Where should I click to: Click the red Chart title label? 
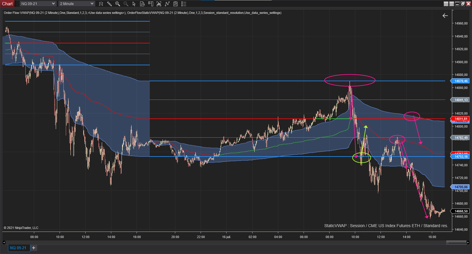point(7,4)
